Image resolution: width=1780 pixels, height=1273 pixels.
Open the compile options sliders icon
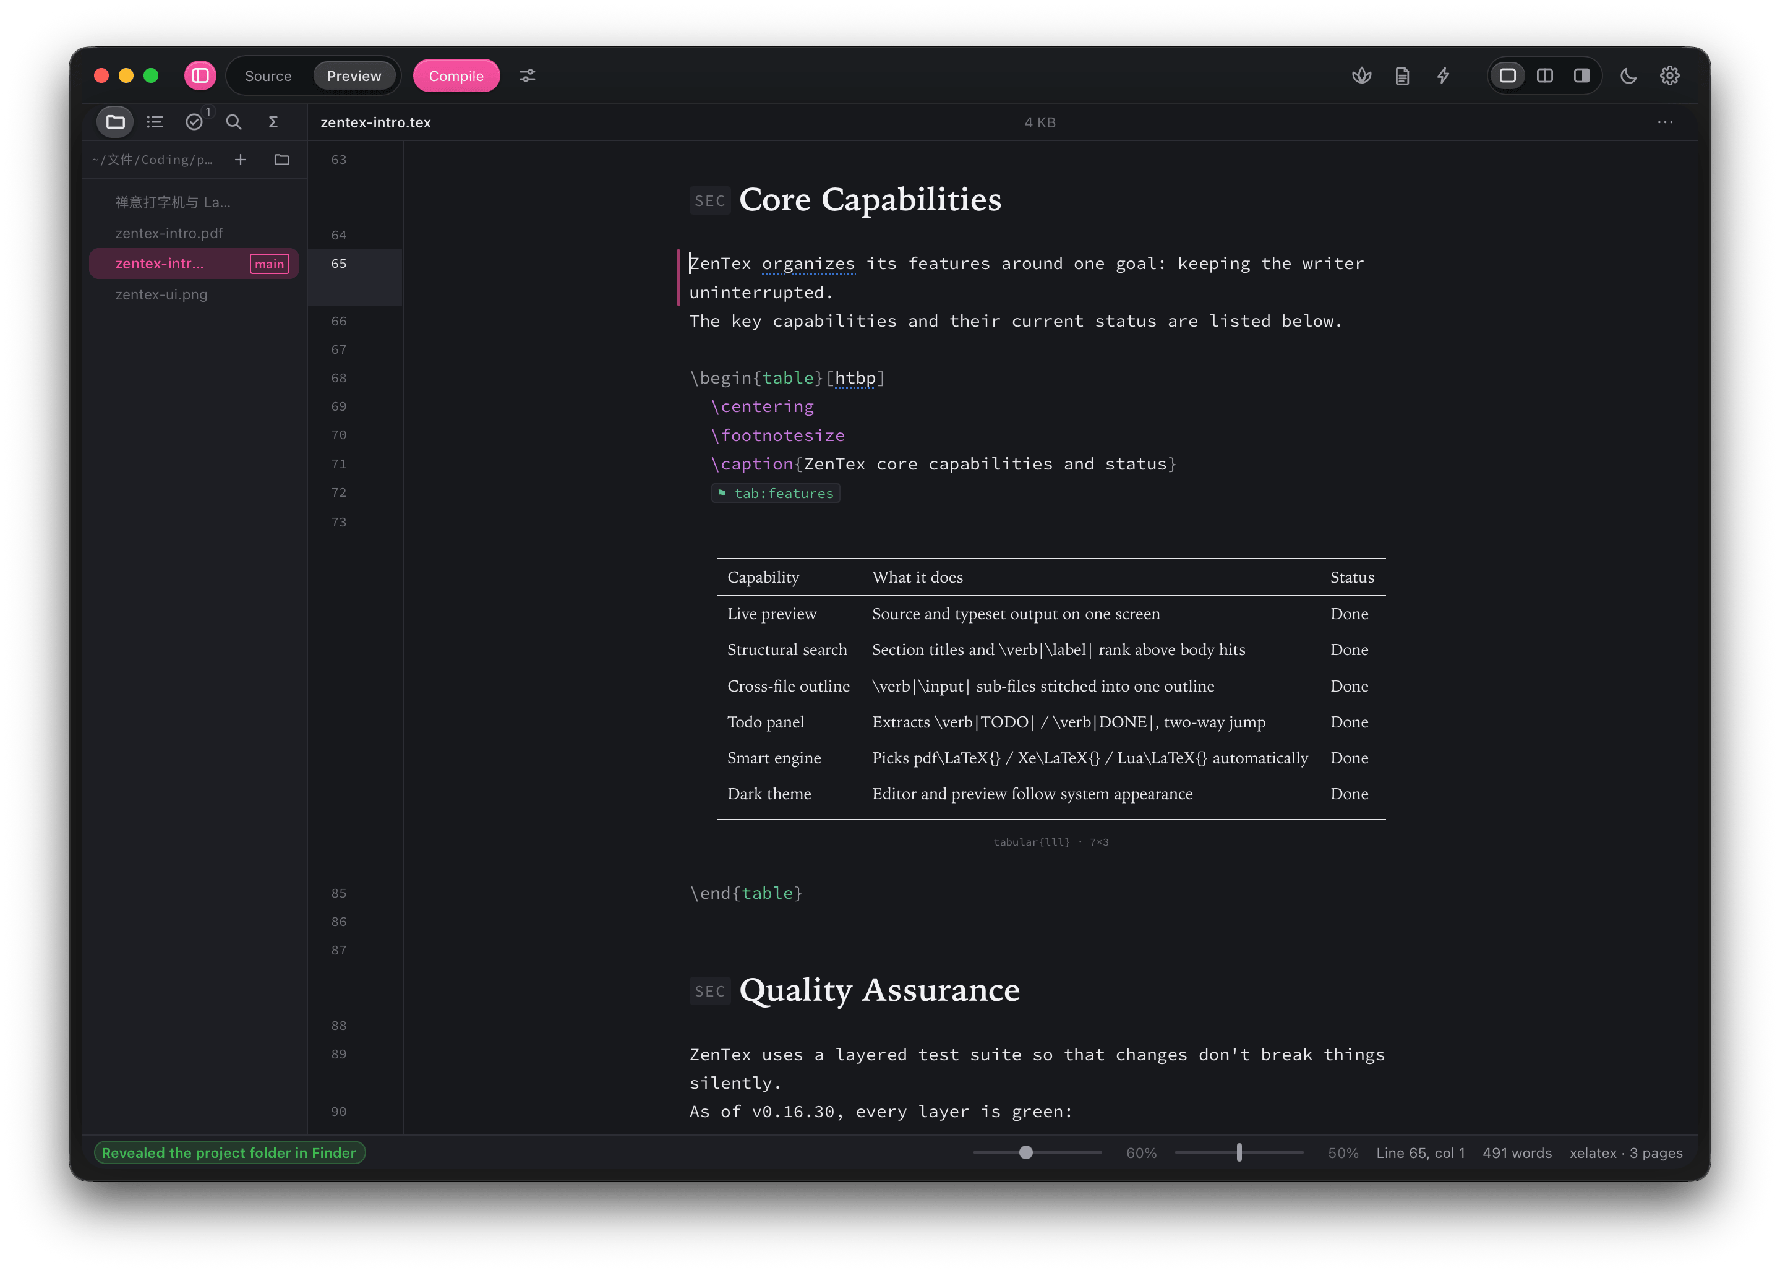(528, 75)
